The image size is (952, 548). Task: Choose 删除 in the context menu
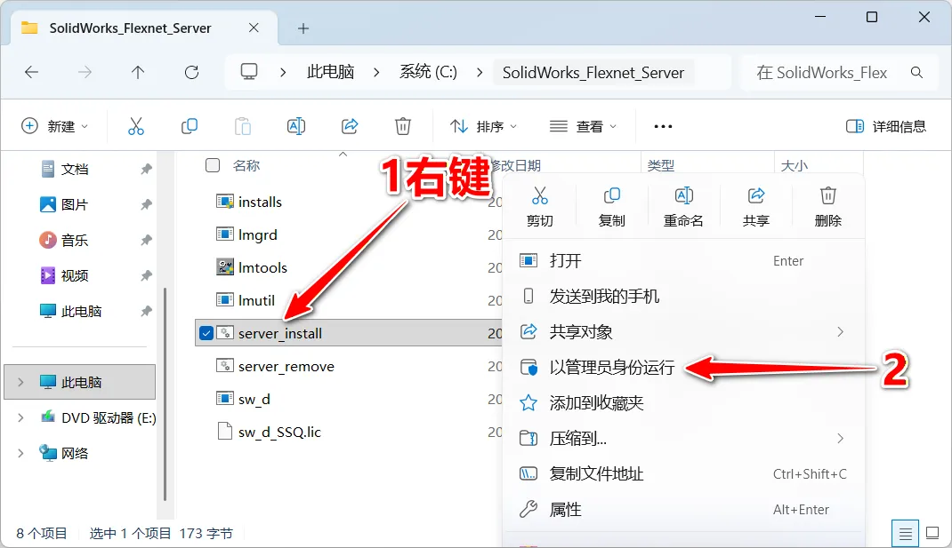pyautogui.click(x=828, y=207)
